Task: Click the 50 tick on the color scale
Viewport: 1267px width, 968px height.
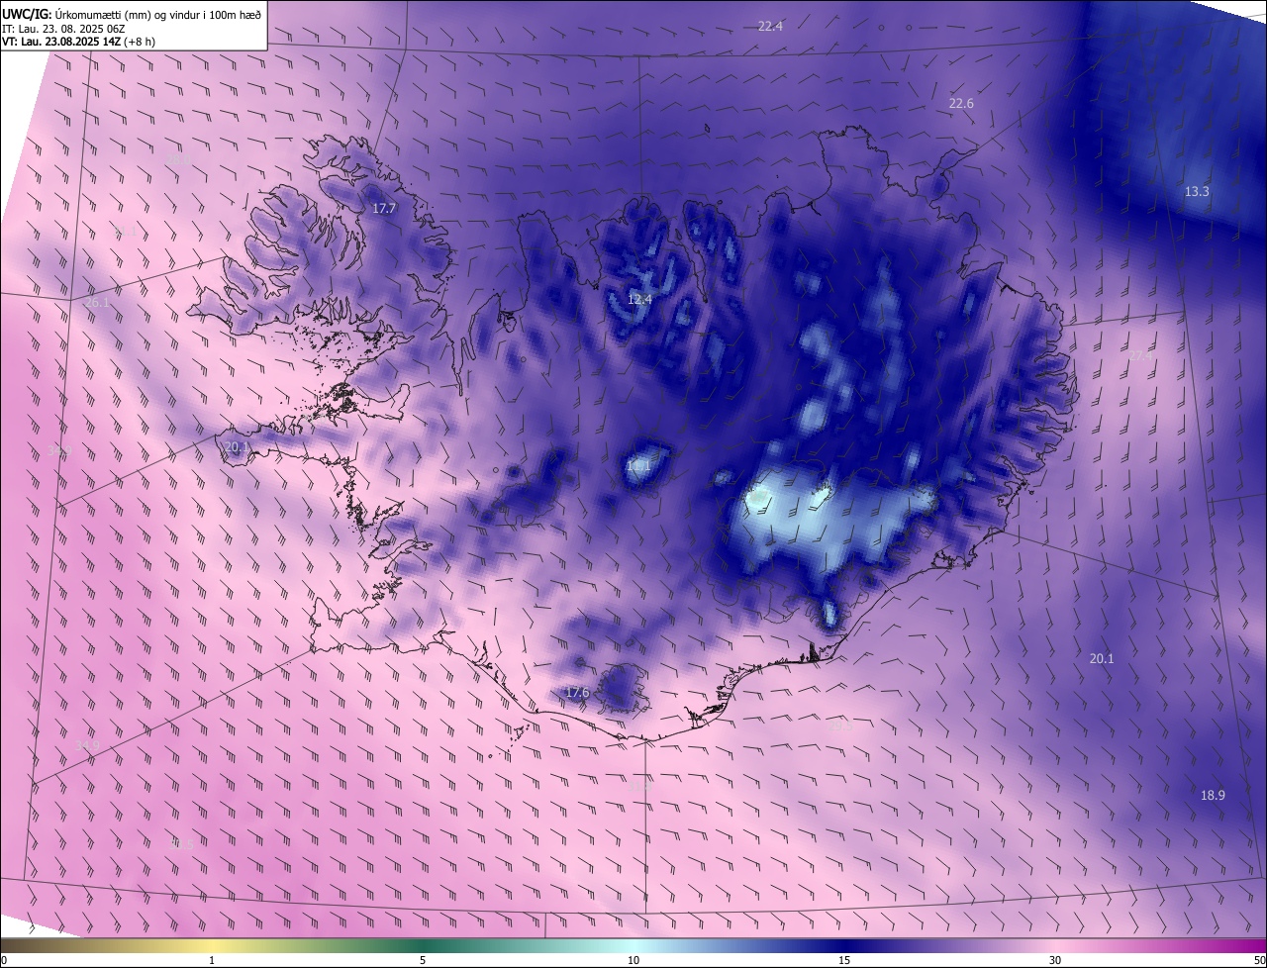Action: [1259, 960]
